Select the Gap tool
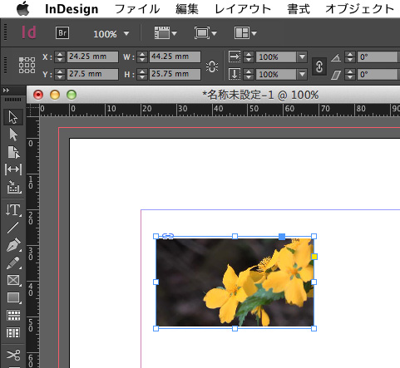The image size is (400, 368). point(13,169)
